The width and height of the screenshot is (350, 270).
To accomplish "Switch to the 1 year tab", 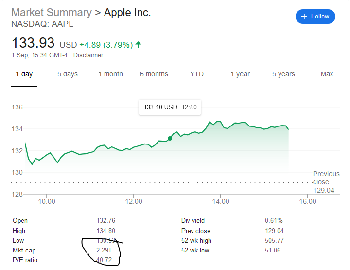I will pos(240,74).
